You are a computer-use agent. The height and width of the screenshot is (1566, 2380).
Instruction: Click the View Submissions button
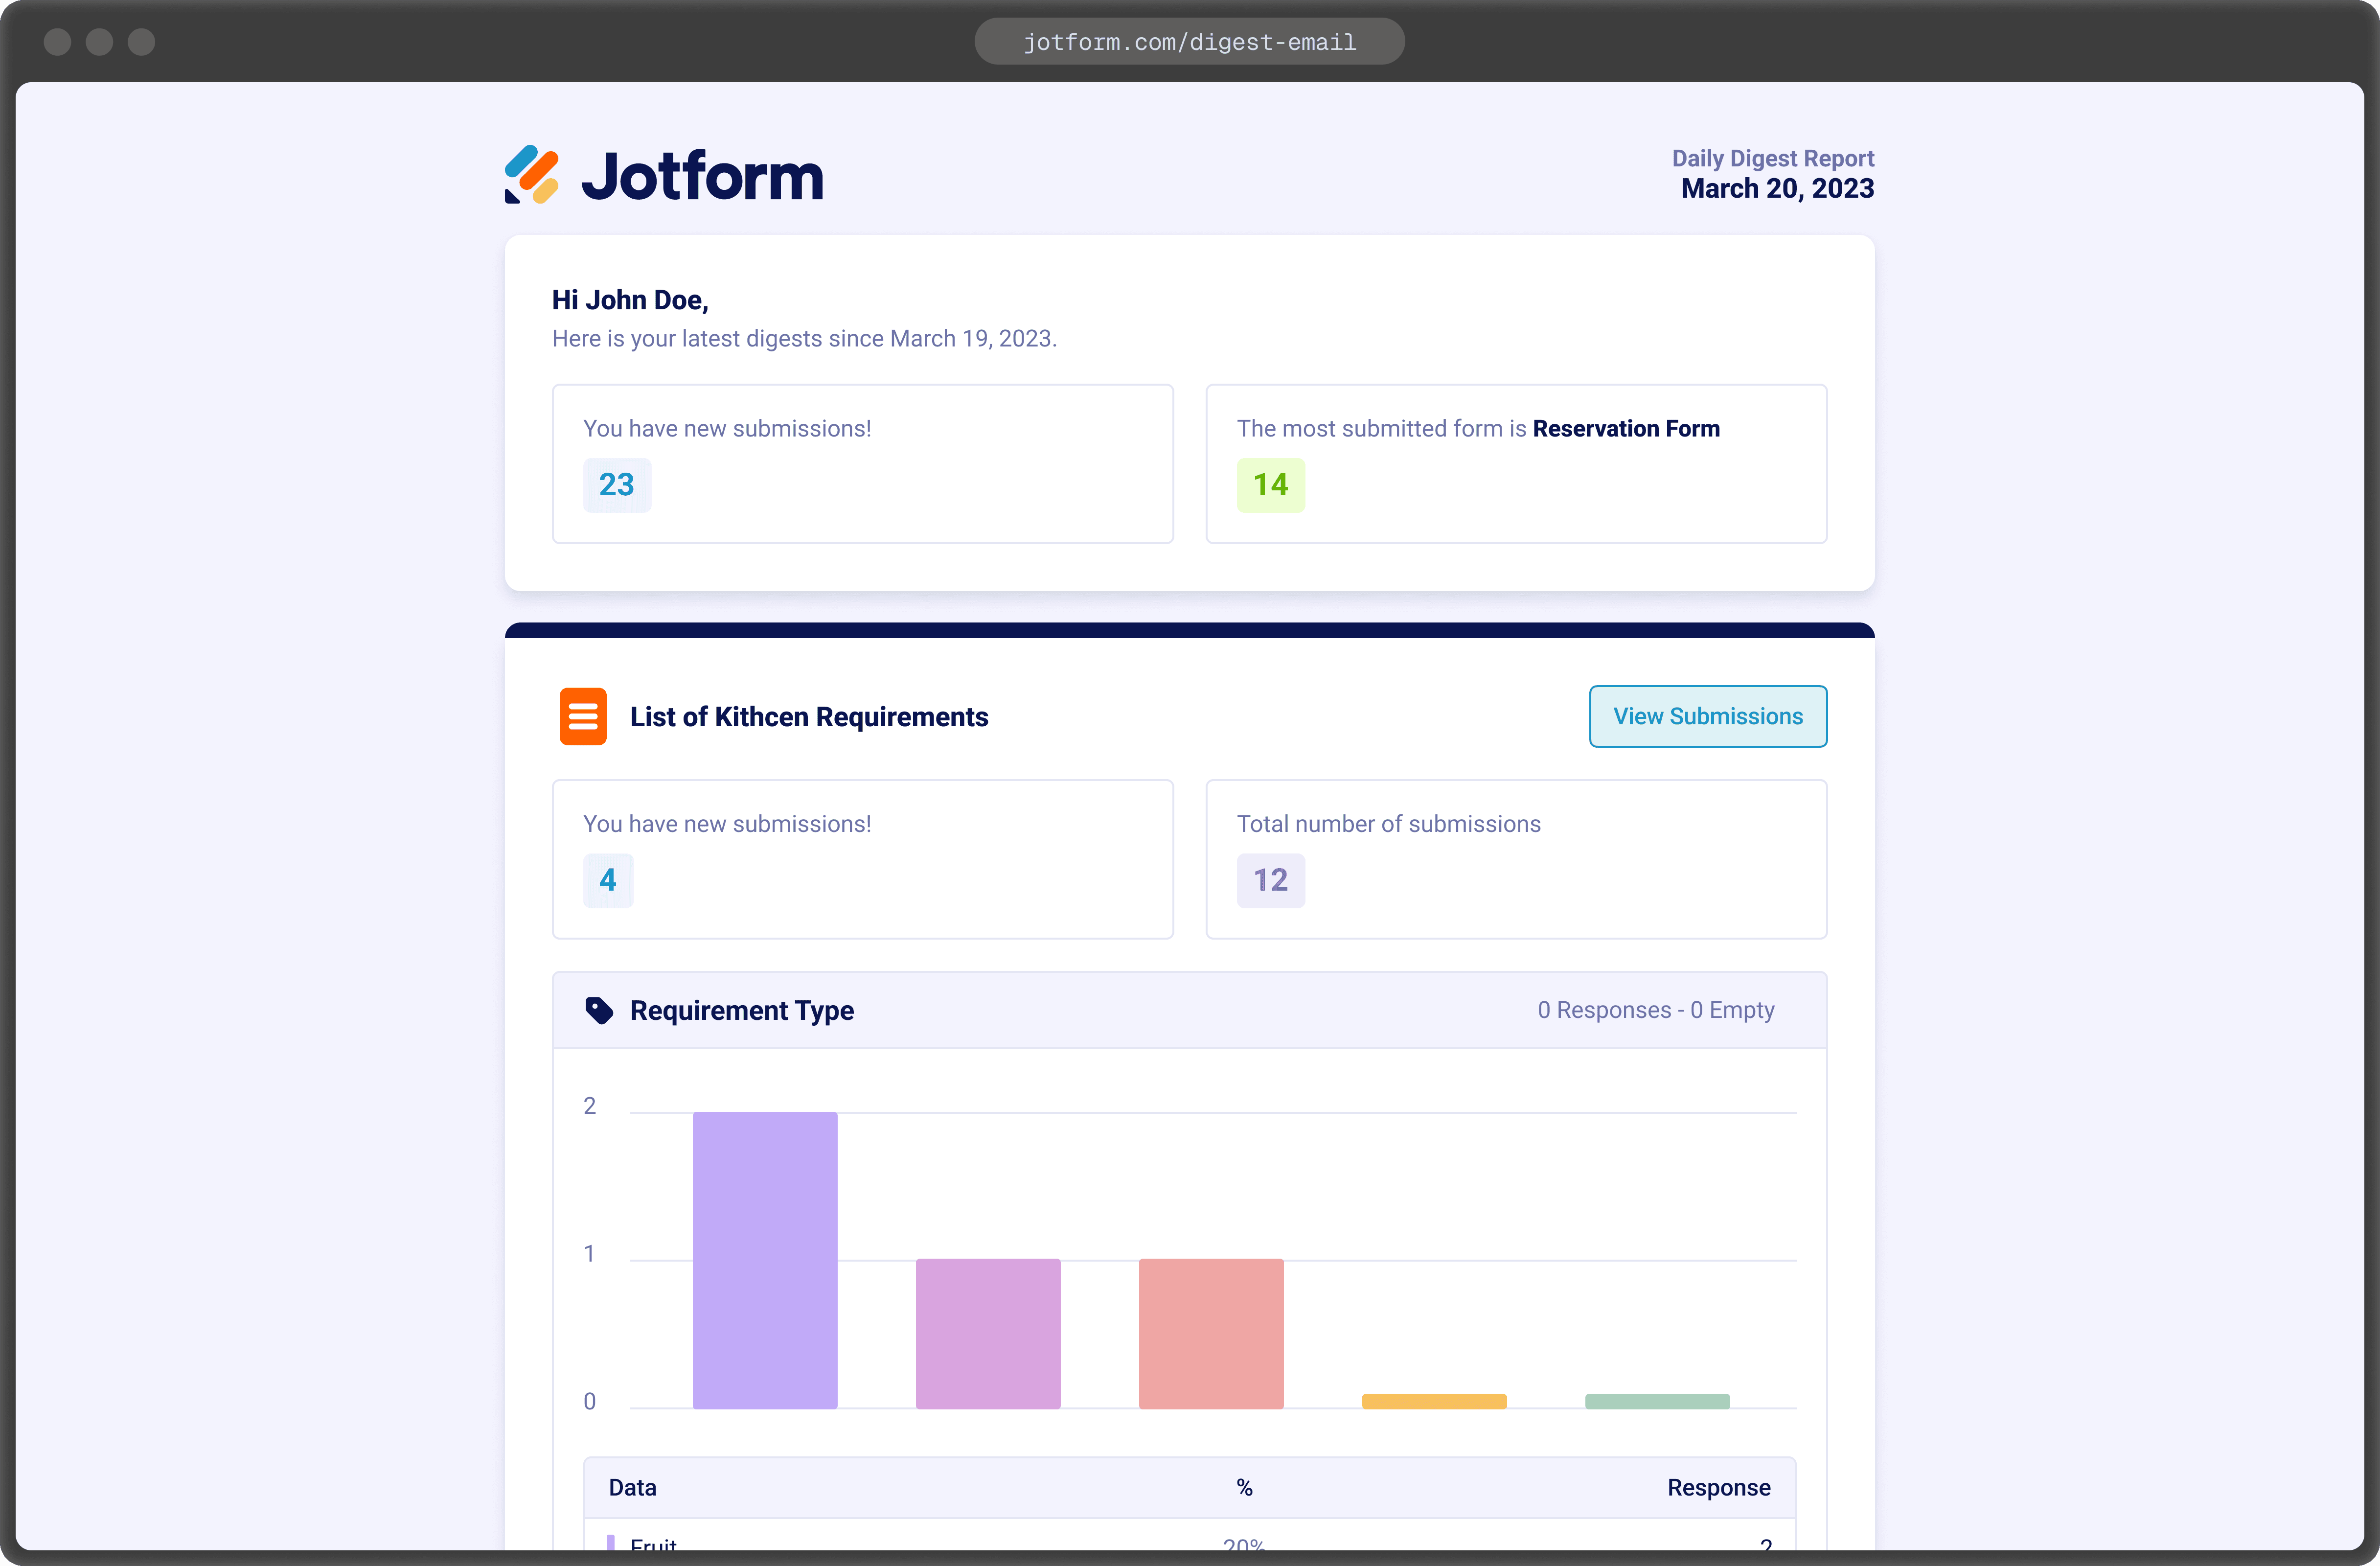pyautogui.click(x=1707, y=716)
